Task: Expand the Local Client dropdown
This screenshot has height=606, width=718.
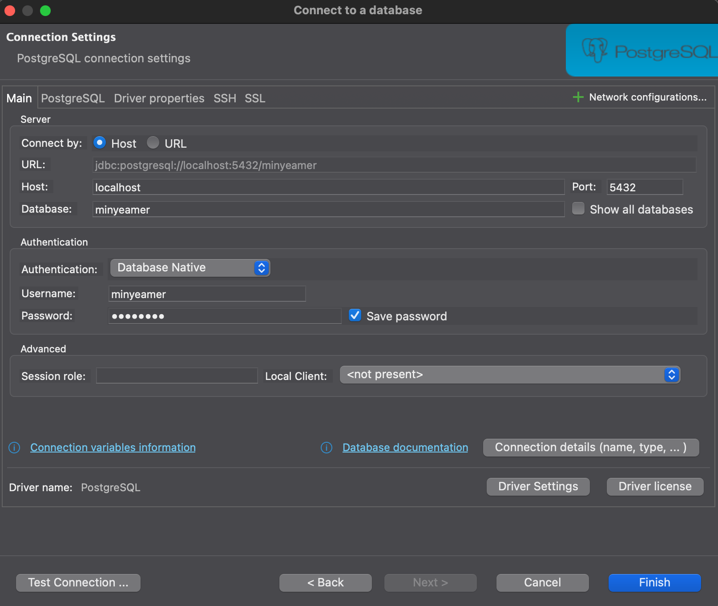Action: click(x=510, y=375)
